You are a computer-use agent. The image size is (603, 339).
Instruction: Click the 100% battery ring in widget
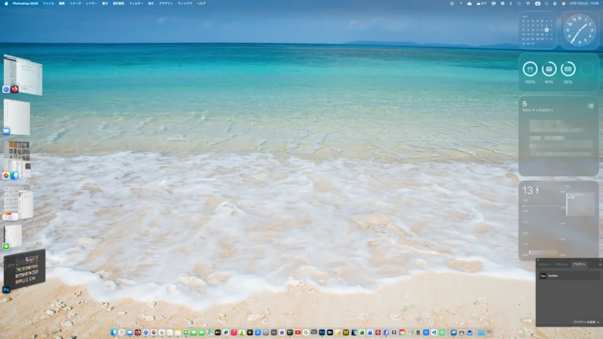click(530, 69)
